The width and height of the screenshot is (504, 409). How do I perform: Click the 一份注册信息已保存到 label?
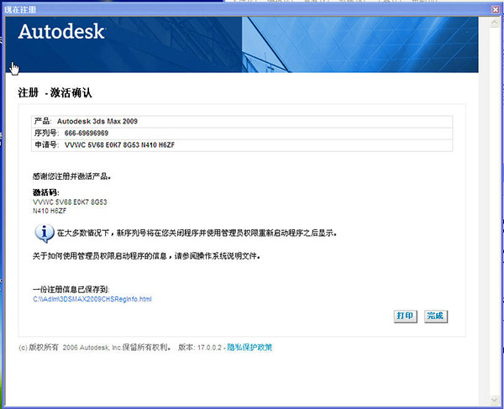(71, 290)
